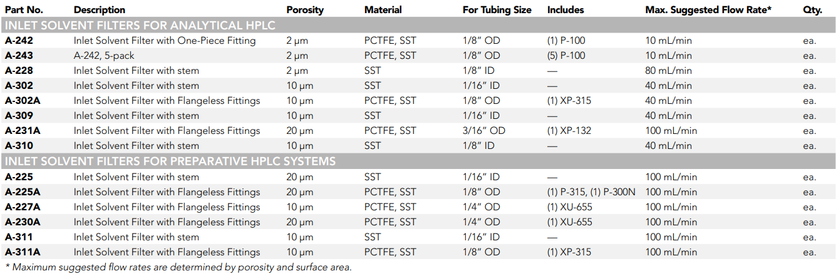This screenshot has height=276, width=836.
Task: Select the 80 mL/min flow rate cell
Action: pos(669,71)
